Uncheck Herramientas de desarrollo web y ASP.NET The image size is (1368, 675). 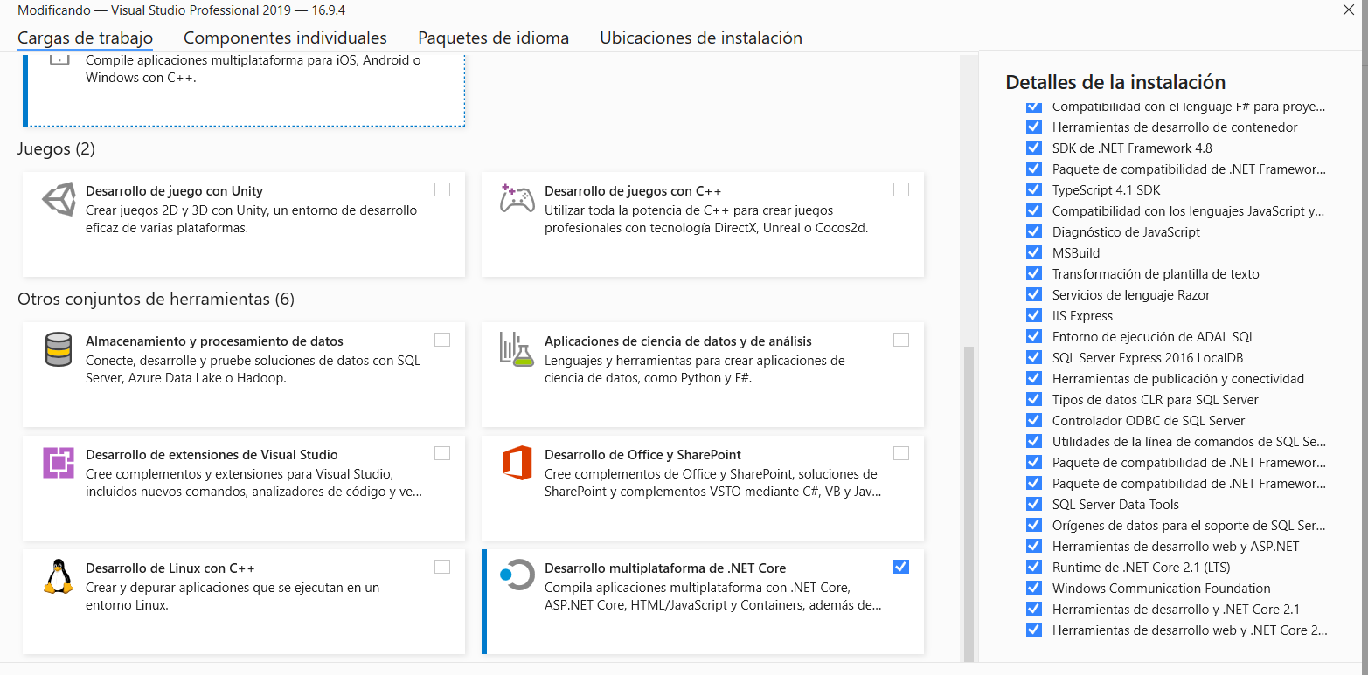[x=1034, y=547]
